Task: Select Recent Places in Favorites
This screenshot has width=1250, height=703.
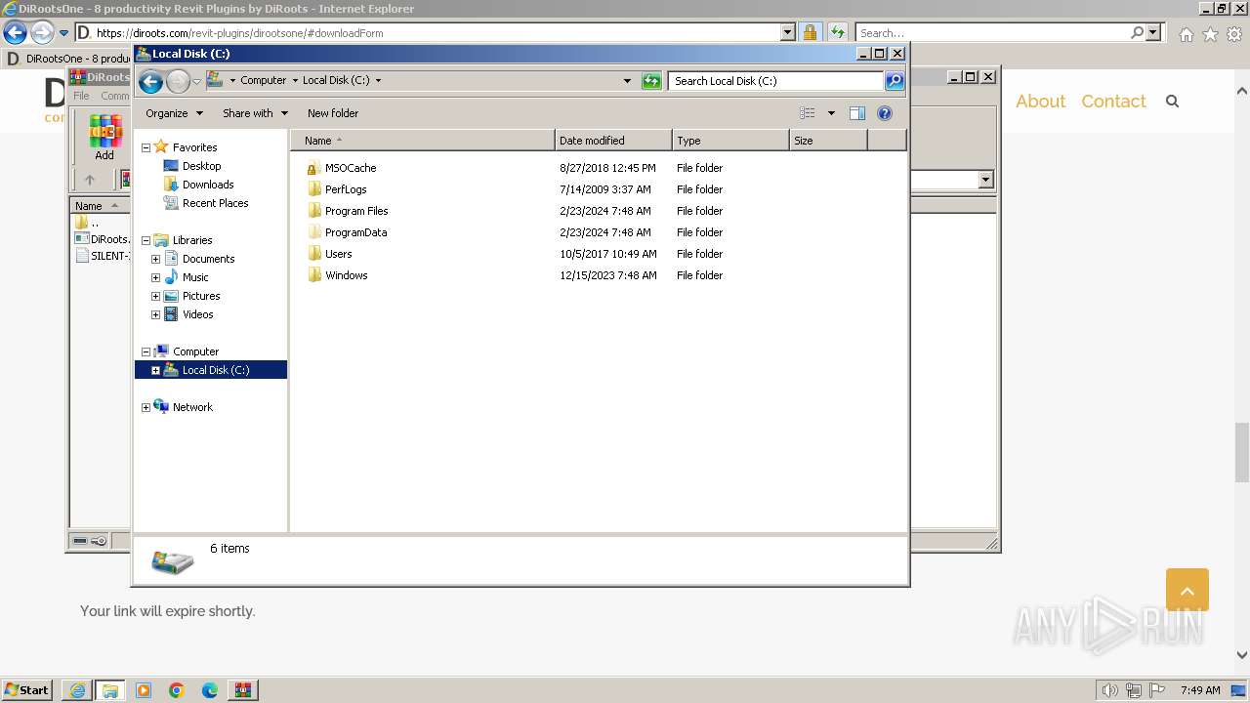Action: [x=215, y=203]
